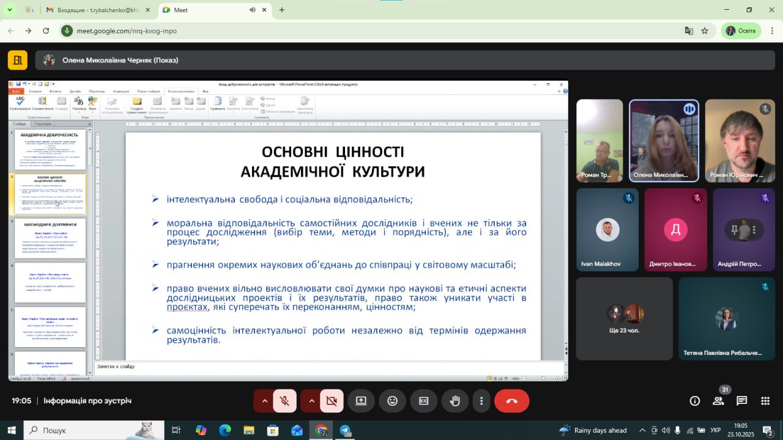Click the translate page icon in address bar
Screen dimensions: 783x440
[689, 31]
